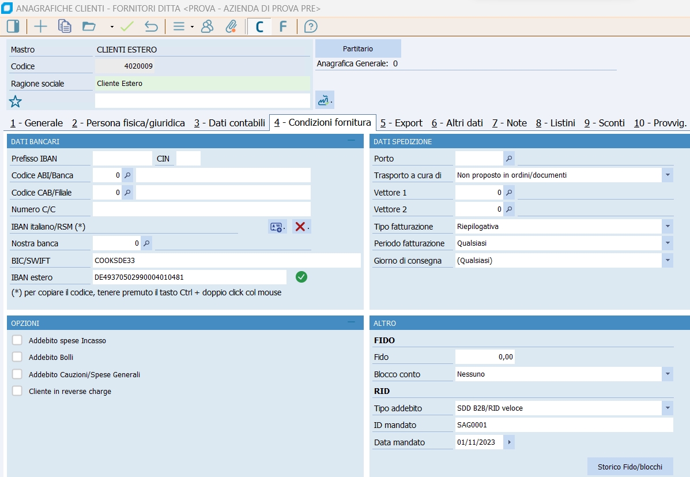Click the star favorite icon
690x477 pixels.
pos(15,102)
